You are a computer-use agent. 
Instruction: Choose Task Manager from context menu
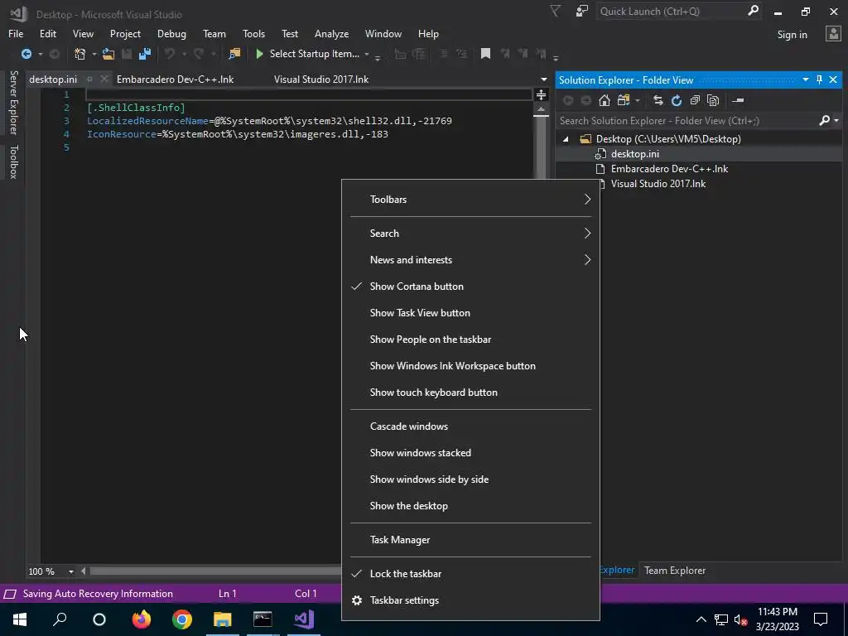coord(470,540)
